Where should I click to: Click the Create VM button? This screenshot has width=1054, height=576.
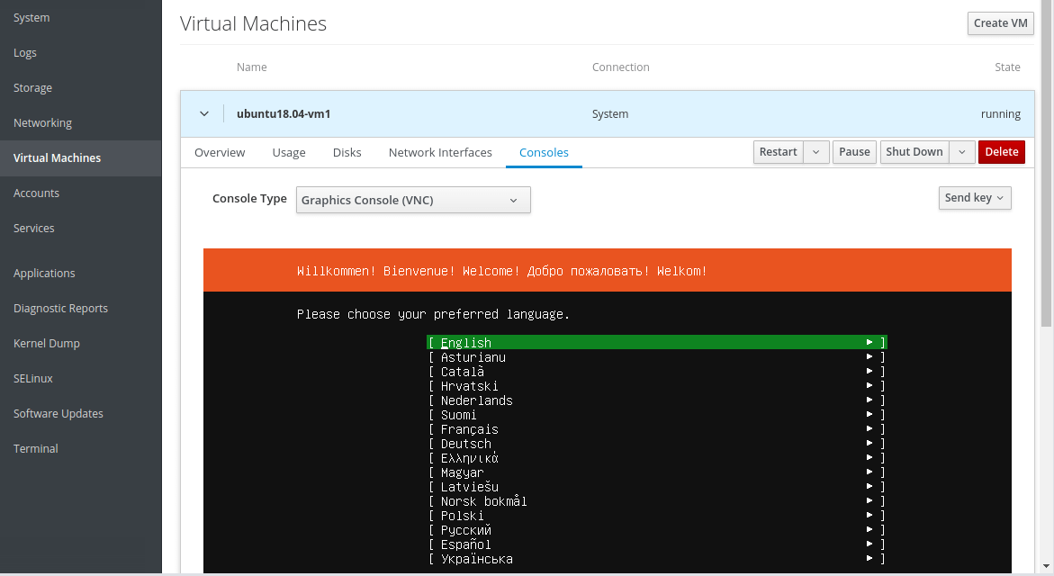click(x=1000, y=23)
